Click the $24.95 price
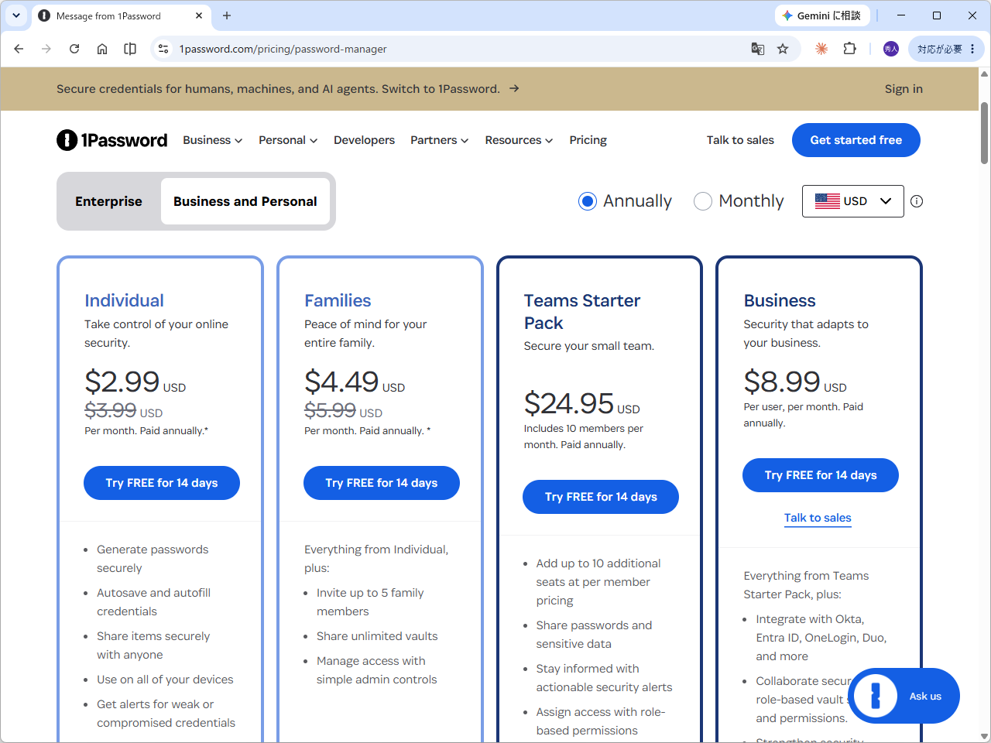The height and width of the screenshot is (743, 991). coord(569,403)
